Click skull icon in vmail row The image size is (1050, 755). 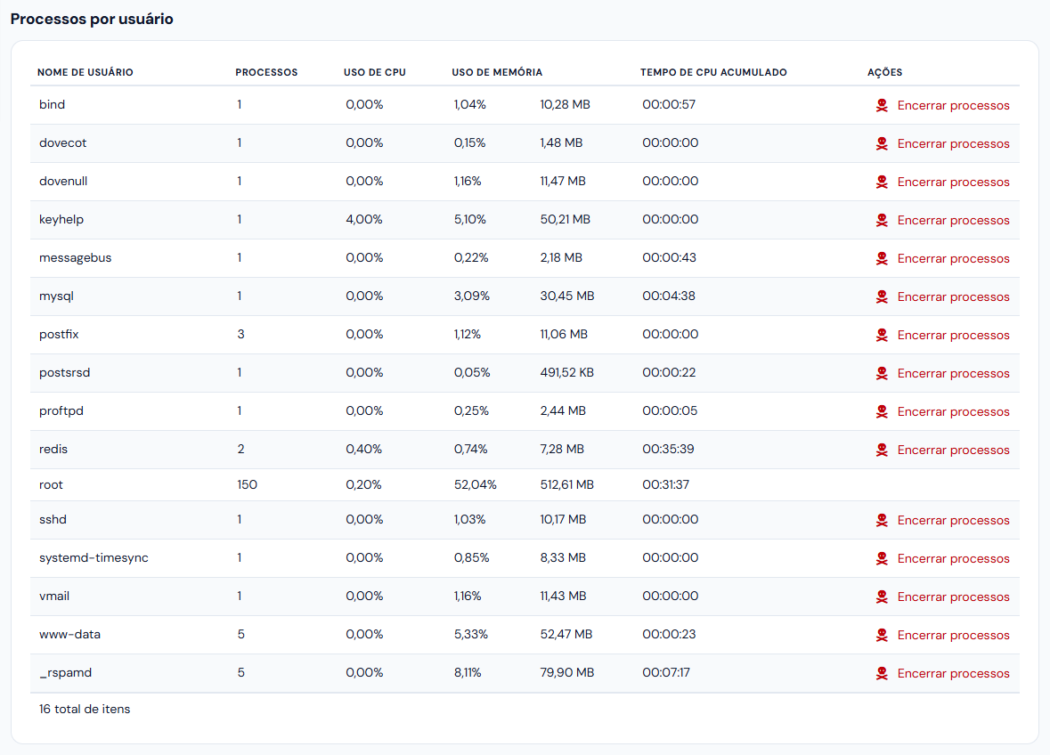(x=882, y=597)
